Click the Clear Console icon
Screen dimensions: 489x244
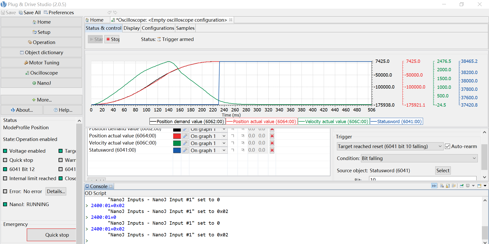[442, 186]
